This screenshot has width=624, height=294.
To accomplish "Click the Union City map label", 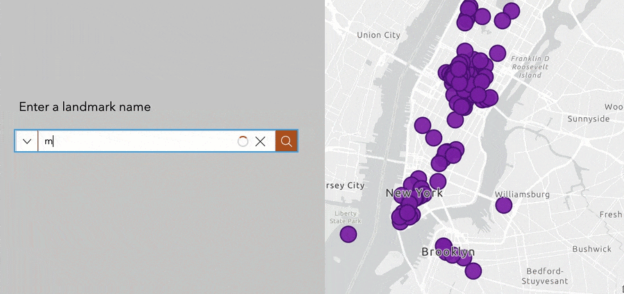I will (x=378, y=35).
